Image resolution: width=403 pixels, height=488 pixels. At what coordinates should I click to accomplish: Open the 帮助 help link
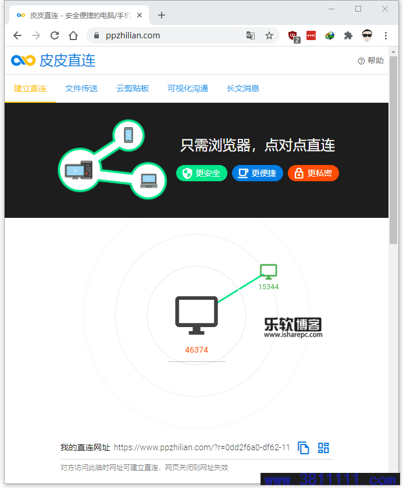click(370, 60)
